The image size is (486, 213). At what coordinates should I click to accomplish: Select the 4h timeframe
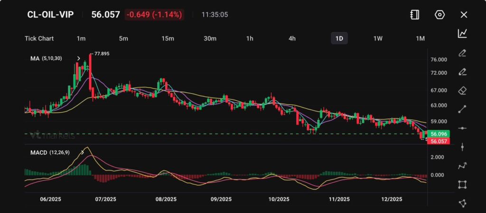292,38
